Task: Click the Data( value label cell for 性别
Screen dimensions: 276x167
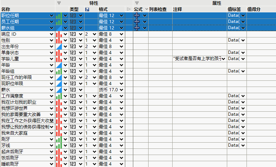Action: (237, 40)
